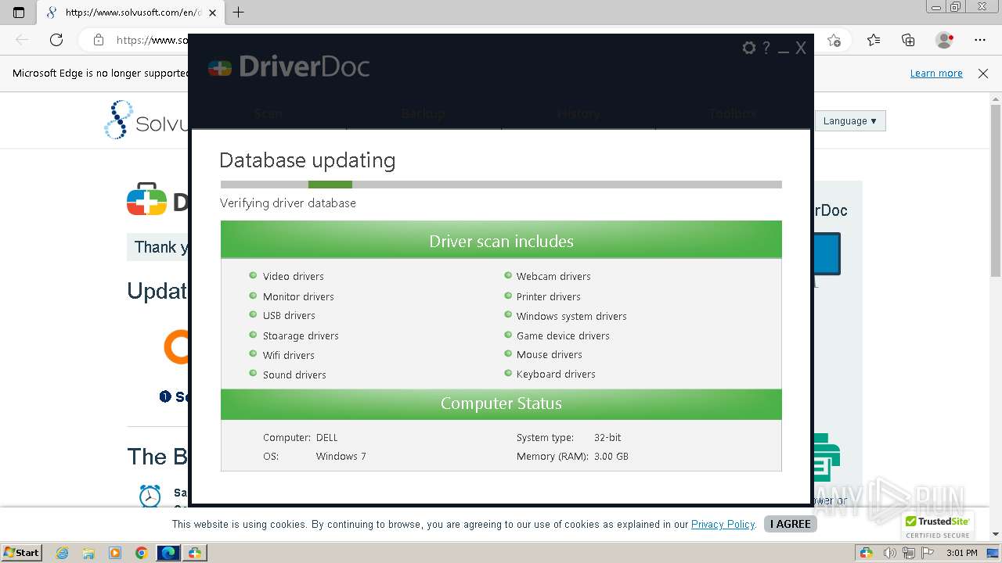Screen dimensions: 1002x563
Task: Click the I AGREE cookie button
Action: pos(791,524)
